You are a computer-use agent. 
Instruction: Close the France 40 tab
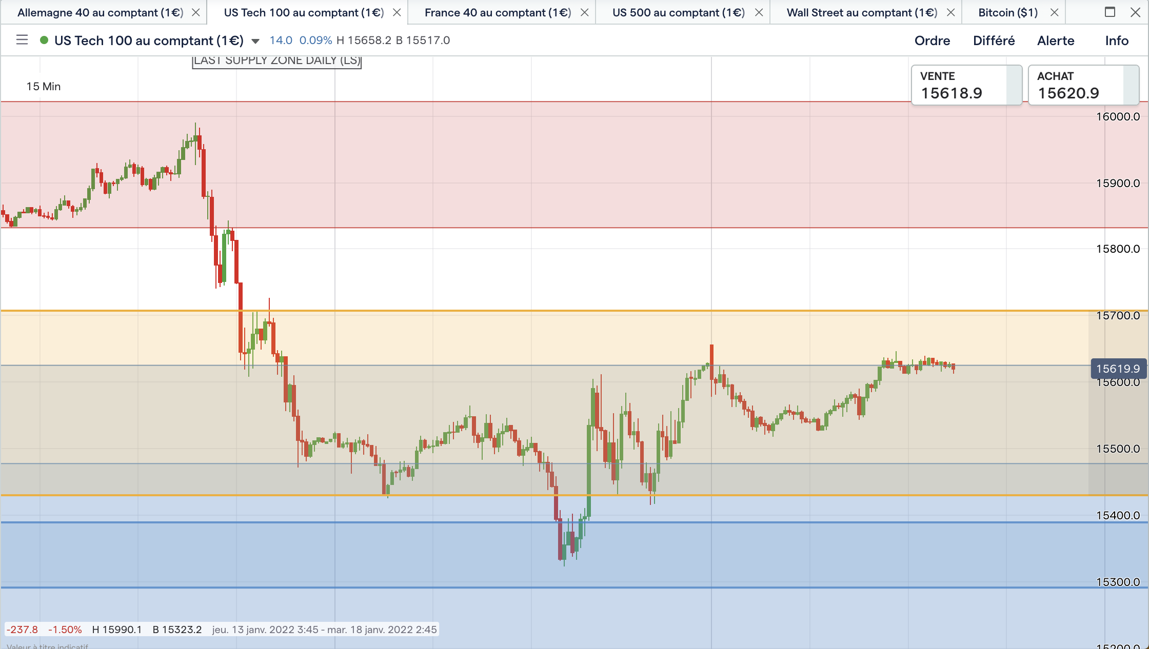[x=585, y=13]
